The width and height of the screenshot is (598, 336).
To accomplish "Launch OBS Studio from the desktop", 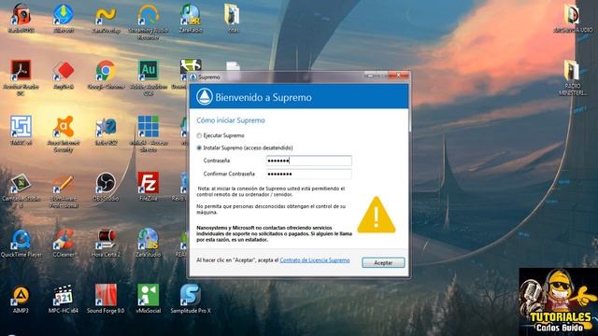I will pos(106,187).
